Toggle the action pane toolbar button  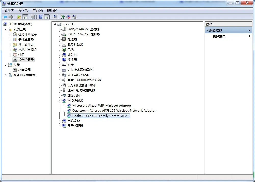(47, 17)
